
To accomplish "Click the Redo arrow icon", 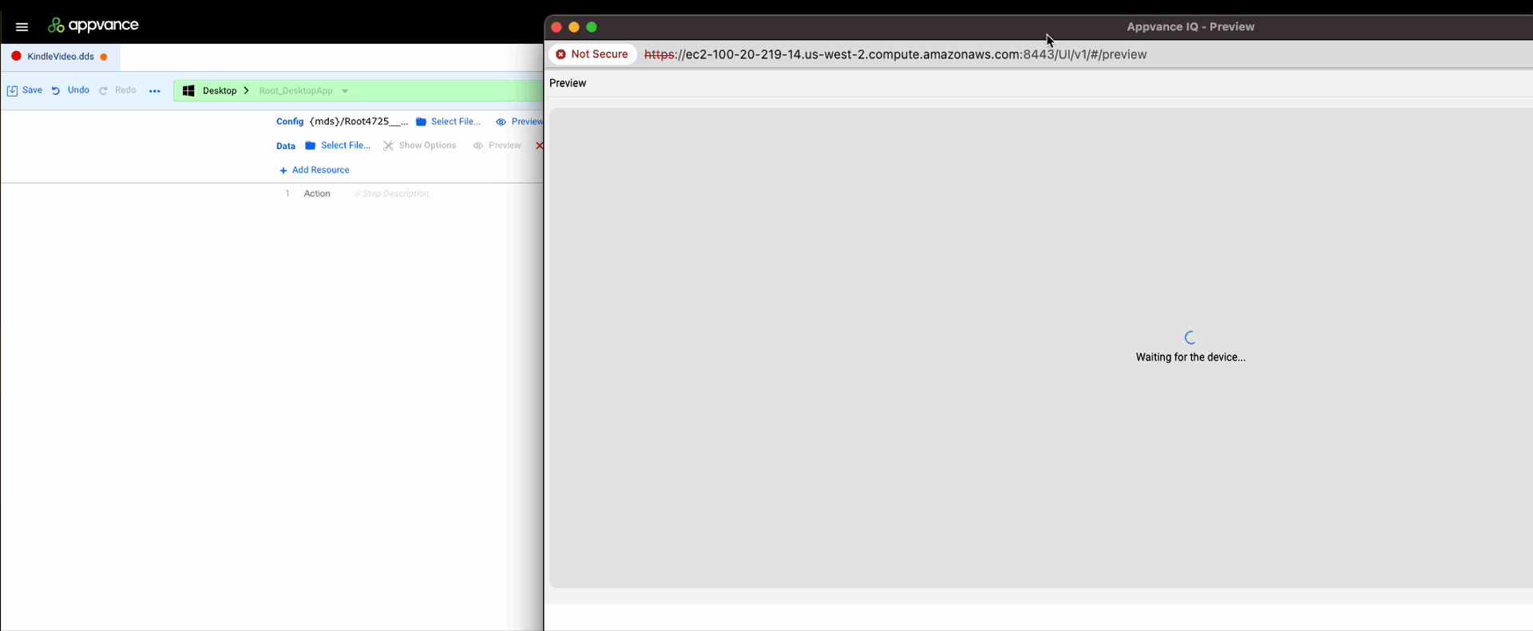I will [x=103, y=91].
